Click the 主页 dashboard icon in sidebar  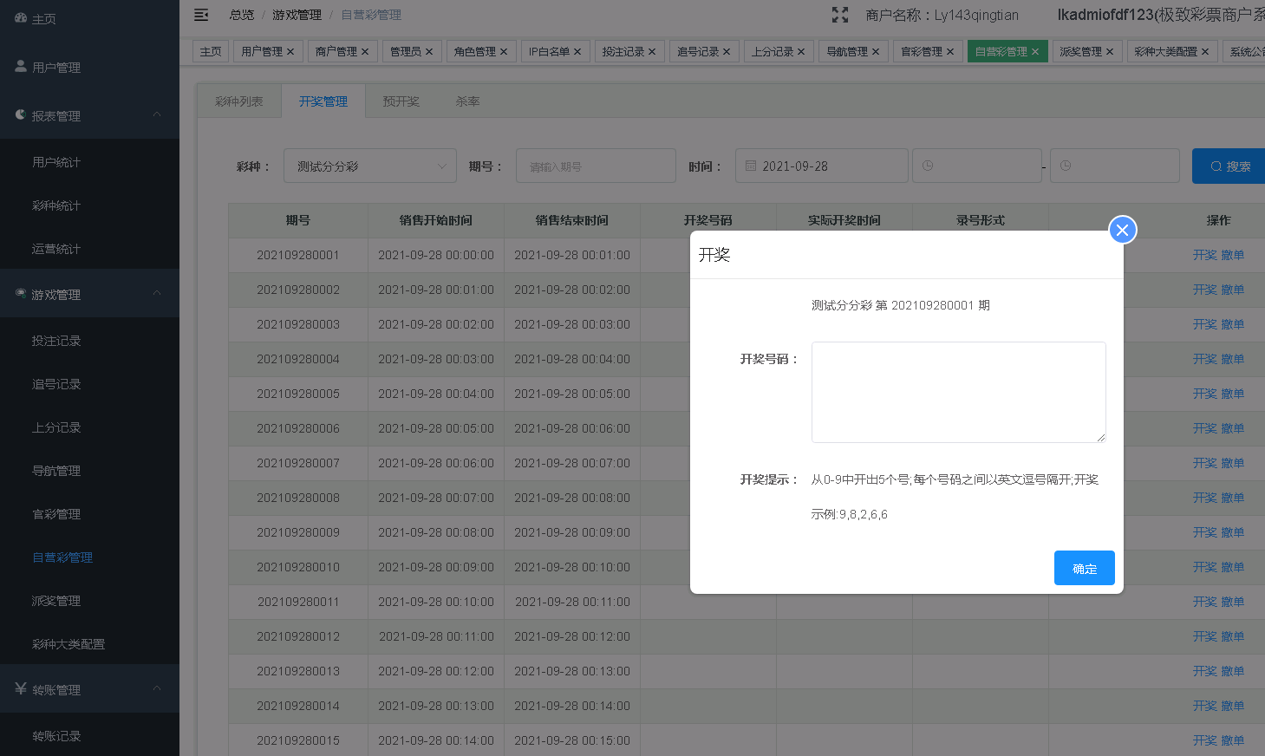click(21, 18)
